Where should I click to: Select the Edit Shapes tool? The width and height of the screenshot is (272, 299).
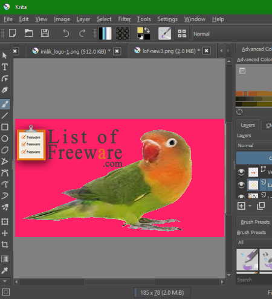(x=5, y=78)
